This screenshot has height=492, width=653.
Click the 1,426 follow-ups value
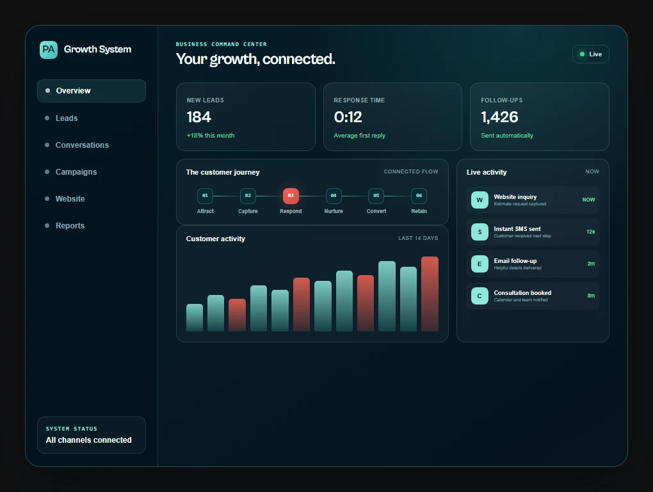pyautogui.click(x=499, y=117)
